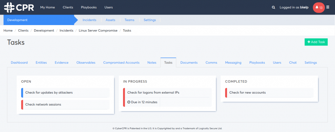The width and height of the screenshot is (335, 132).
Task: Switch to the Messaging tab
Action: (233, 63)
